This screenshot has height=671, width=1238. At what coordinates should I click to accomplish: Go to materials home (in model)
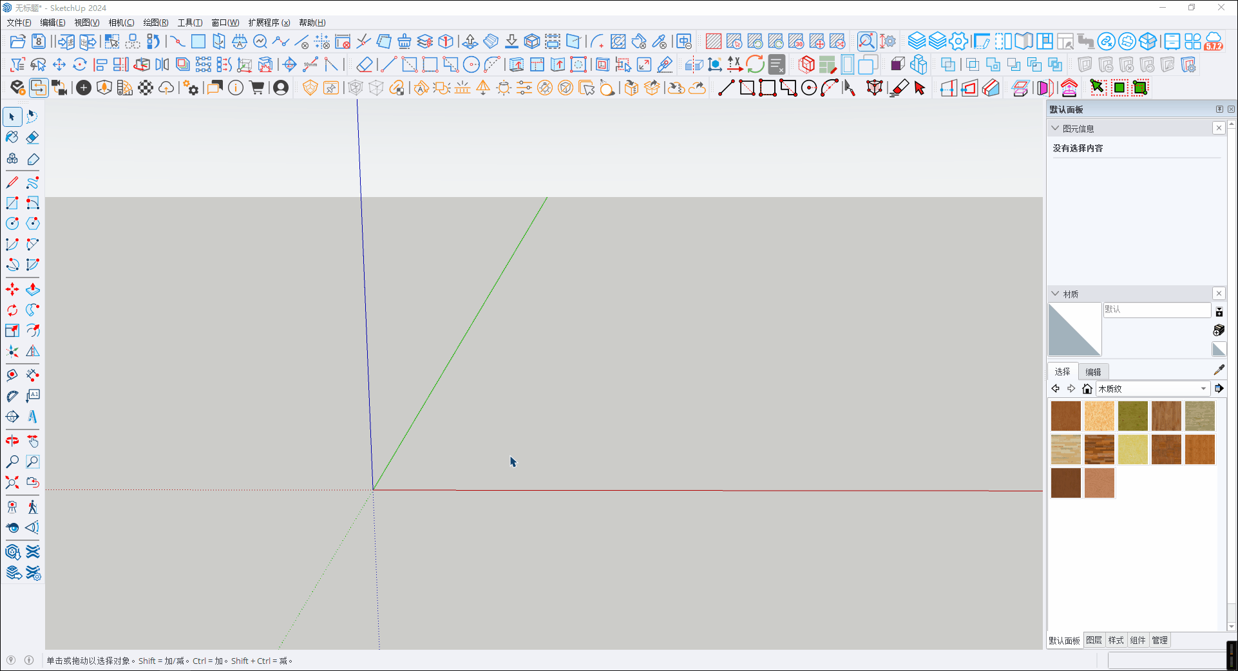(1087, 388)
